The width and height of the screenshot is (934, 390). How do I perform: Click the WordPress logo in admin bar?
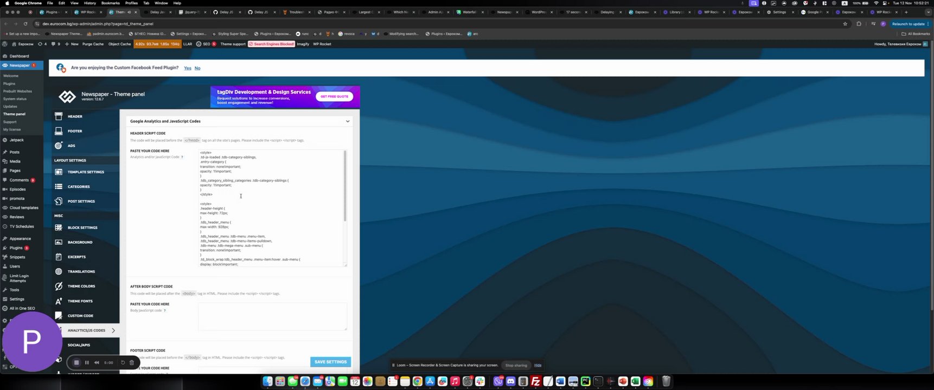[x=5, y=44]
